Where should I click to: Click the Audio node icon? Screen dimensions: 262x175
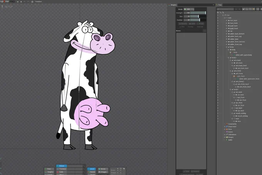[227, 140]
